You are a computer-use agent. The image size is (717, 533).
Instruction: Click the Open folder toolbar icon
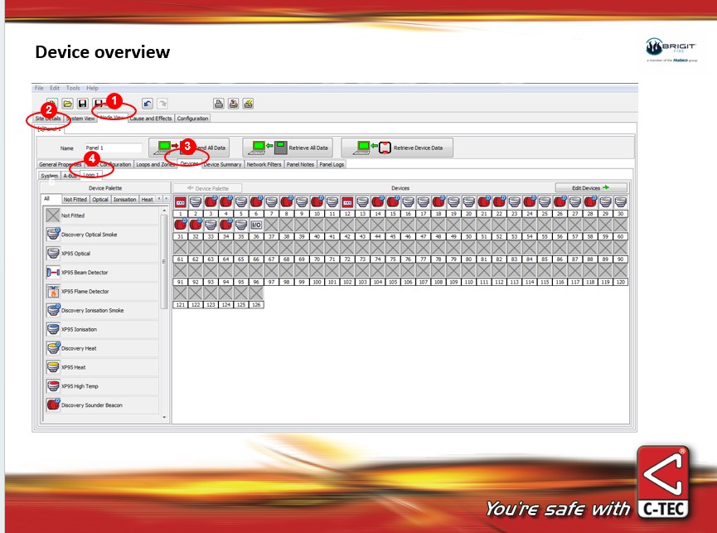point(67,103)
